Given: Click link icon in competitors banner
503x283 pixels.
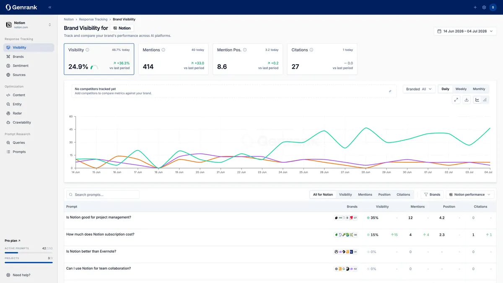Looking at the screenshot, I should point(390,91).
